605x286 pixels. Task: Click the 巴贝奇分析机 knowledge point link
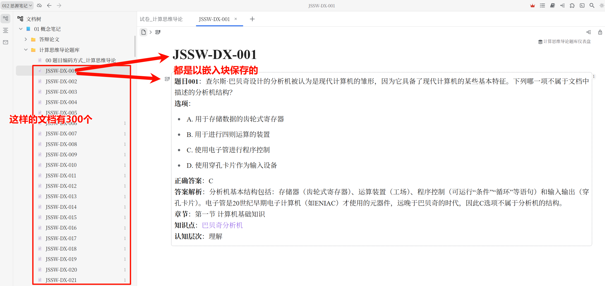222,225
